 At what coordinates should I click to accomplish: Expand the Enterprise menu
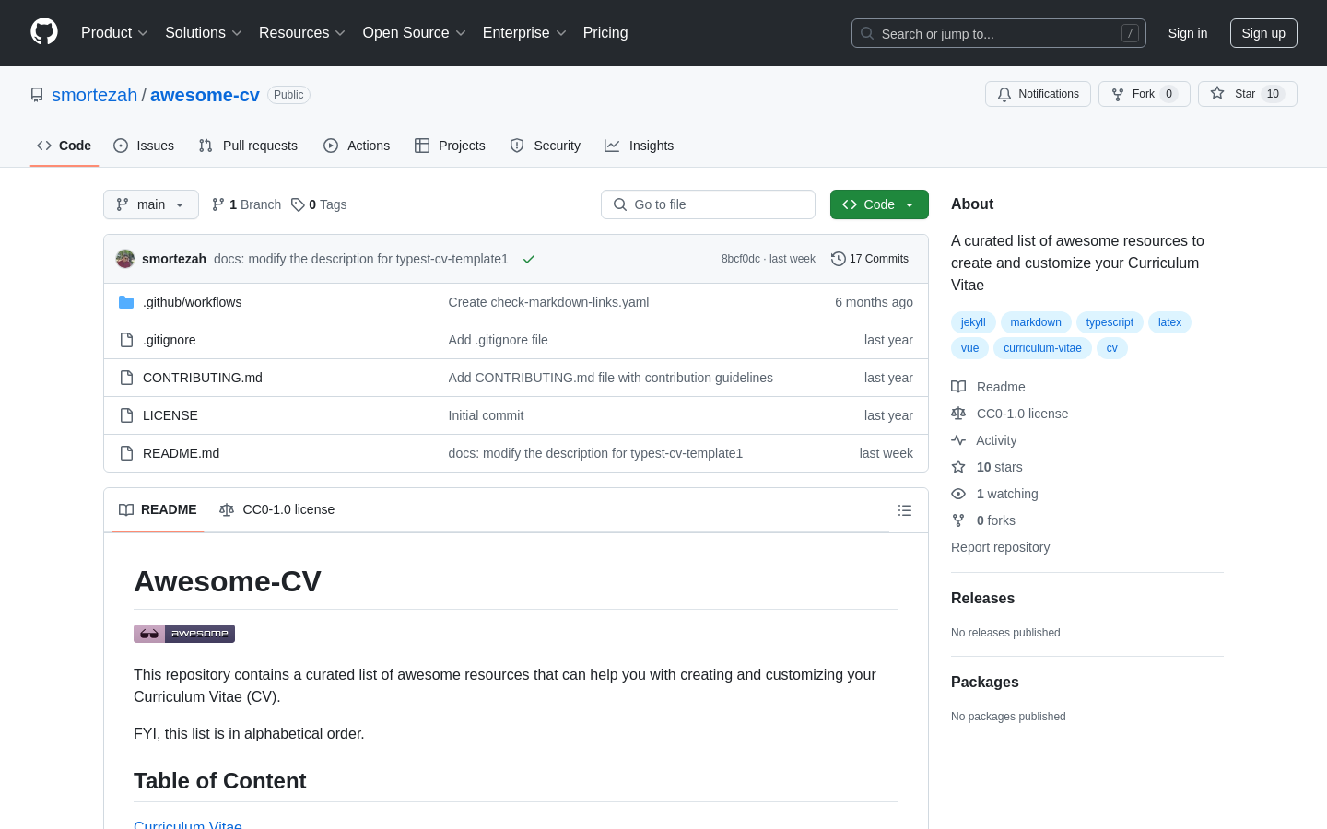[524, 33]
